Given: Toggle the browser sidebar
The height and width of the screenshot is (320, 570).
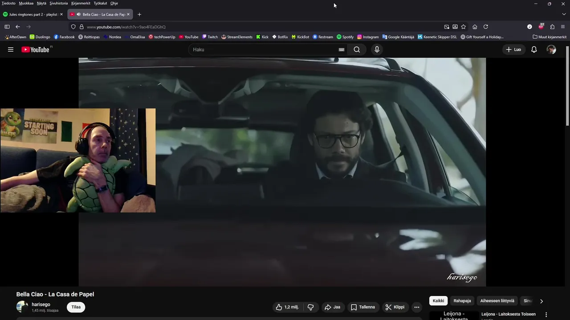Looking at the screenshot, I should [7, 27].
